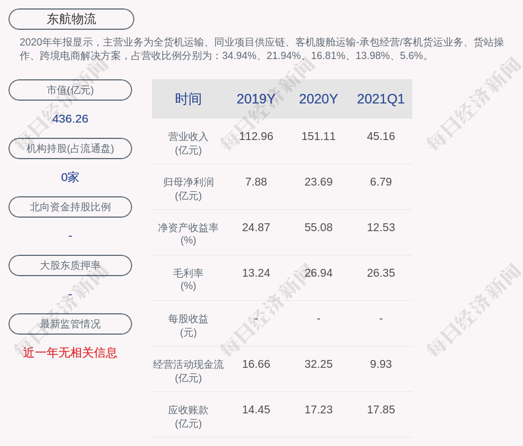Click the red 近一年无相关信息 text

tap(70, 353)
